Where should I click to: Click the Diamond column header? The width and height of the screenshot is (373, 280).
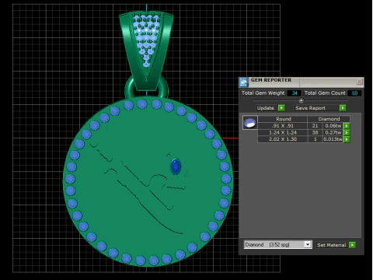[x=329, y=119]
